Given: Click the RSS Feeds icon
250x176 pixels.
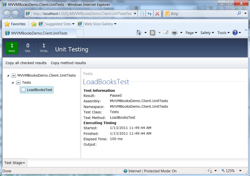Looking at the screenshot, I should 153,33.
